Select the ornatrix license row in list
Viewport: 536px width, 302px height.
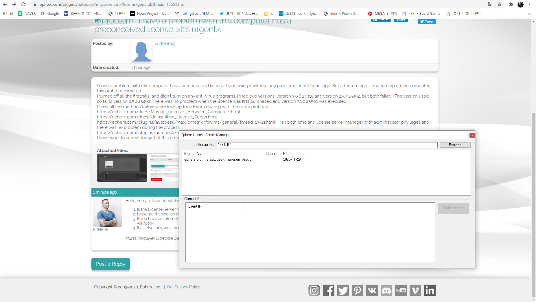pyautogui.click(x=218, y=160)
